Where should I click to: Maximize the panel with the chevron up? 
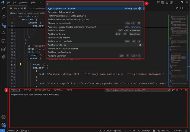[x=182, y=90]
